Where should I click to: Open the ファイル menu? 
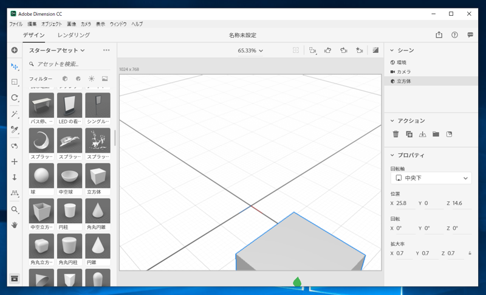16,24
